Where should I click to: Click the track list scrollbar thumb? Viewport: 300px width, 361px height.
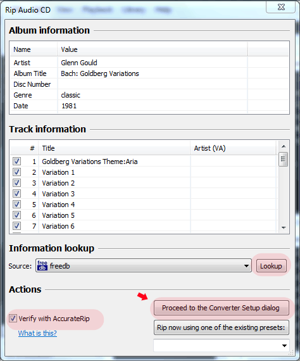click(284, 159)
